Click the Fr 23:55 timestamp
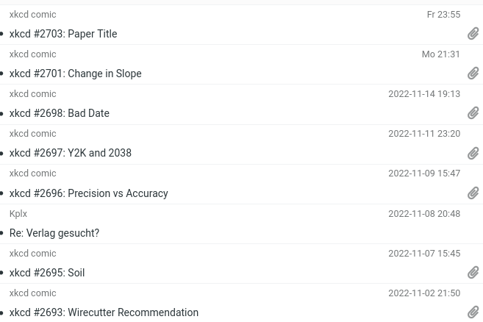Screen dimensions: 483x322 [443, 15]
